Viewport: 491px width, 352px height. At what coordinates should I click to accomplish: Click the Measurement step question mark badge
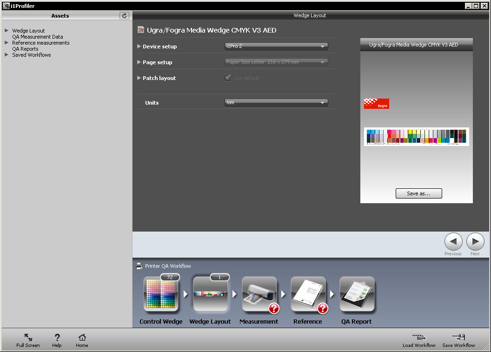[274, 308]
